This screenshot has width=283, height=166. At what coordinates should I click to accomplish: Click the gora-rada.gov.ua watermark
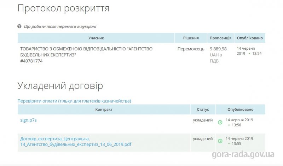pos(243,154)
